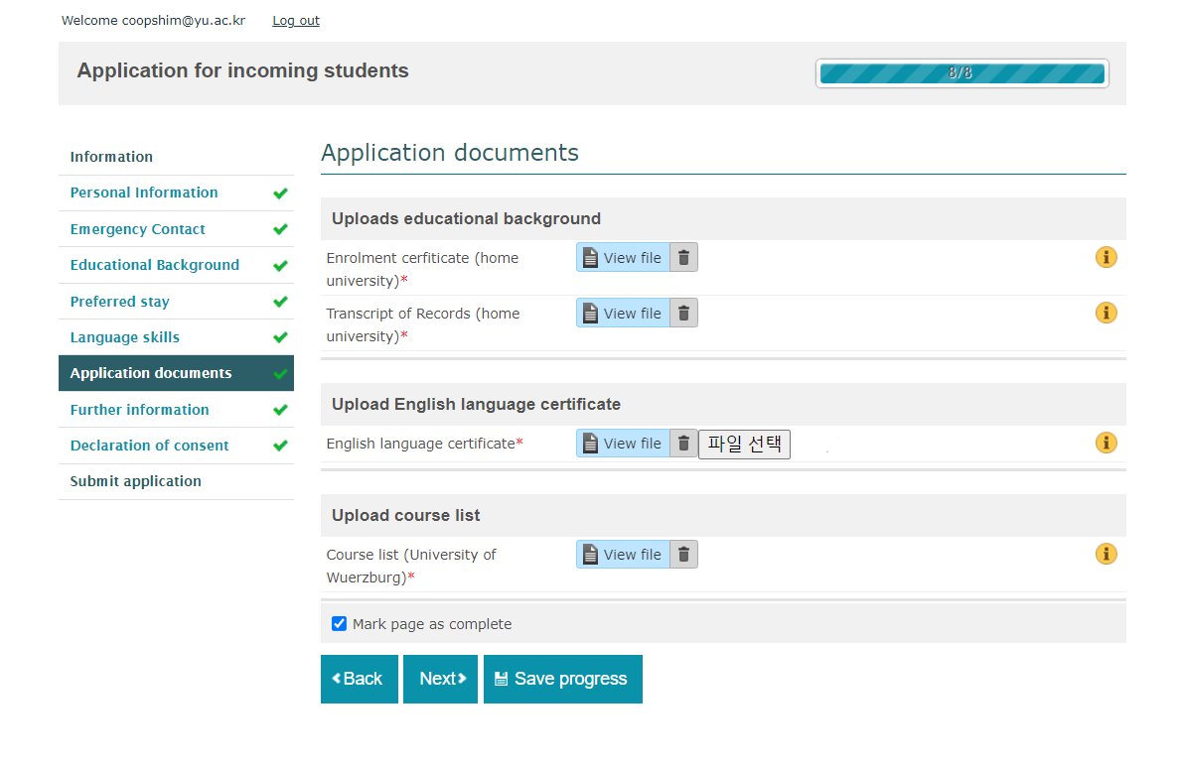
Task: Remove English language certificate using trash icon
Action: click(683, 444)
